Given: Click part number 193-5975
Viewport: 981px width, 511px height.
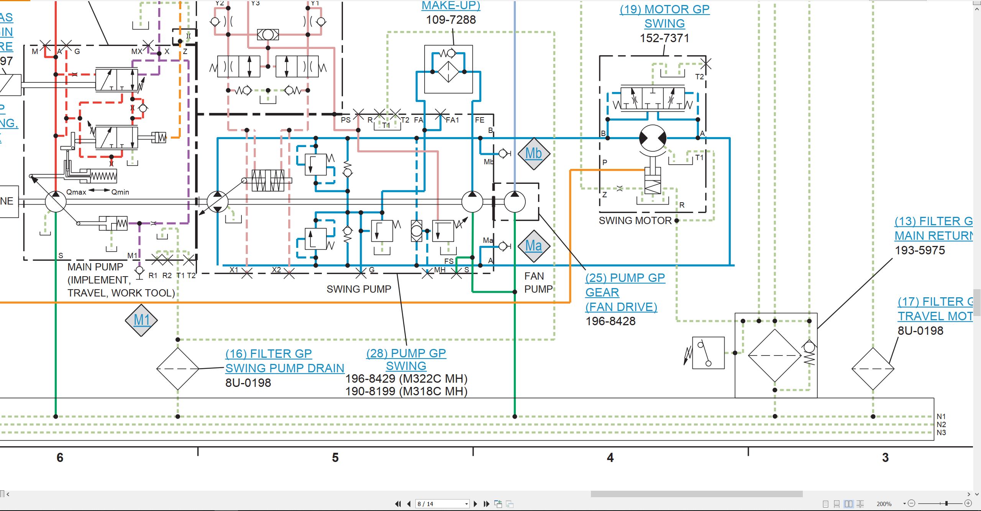Looking at the screenshot, I should pos(920,250).
